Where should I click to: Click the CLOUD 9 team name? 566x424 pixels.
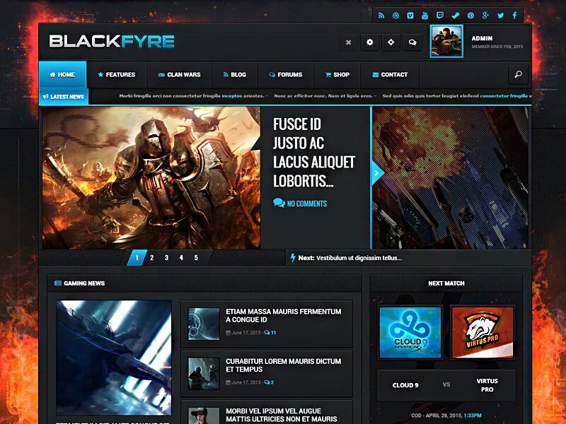click(405, 385)
